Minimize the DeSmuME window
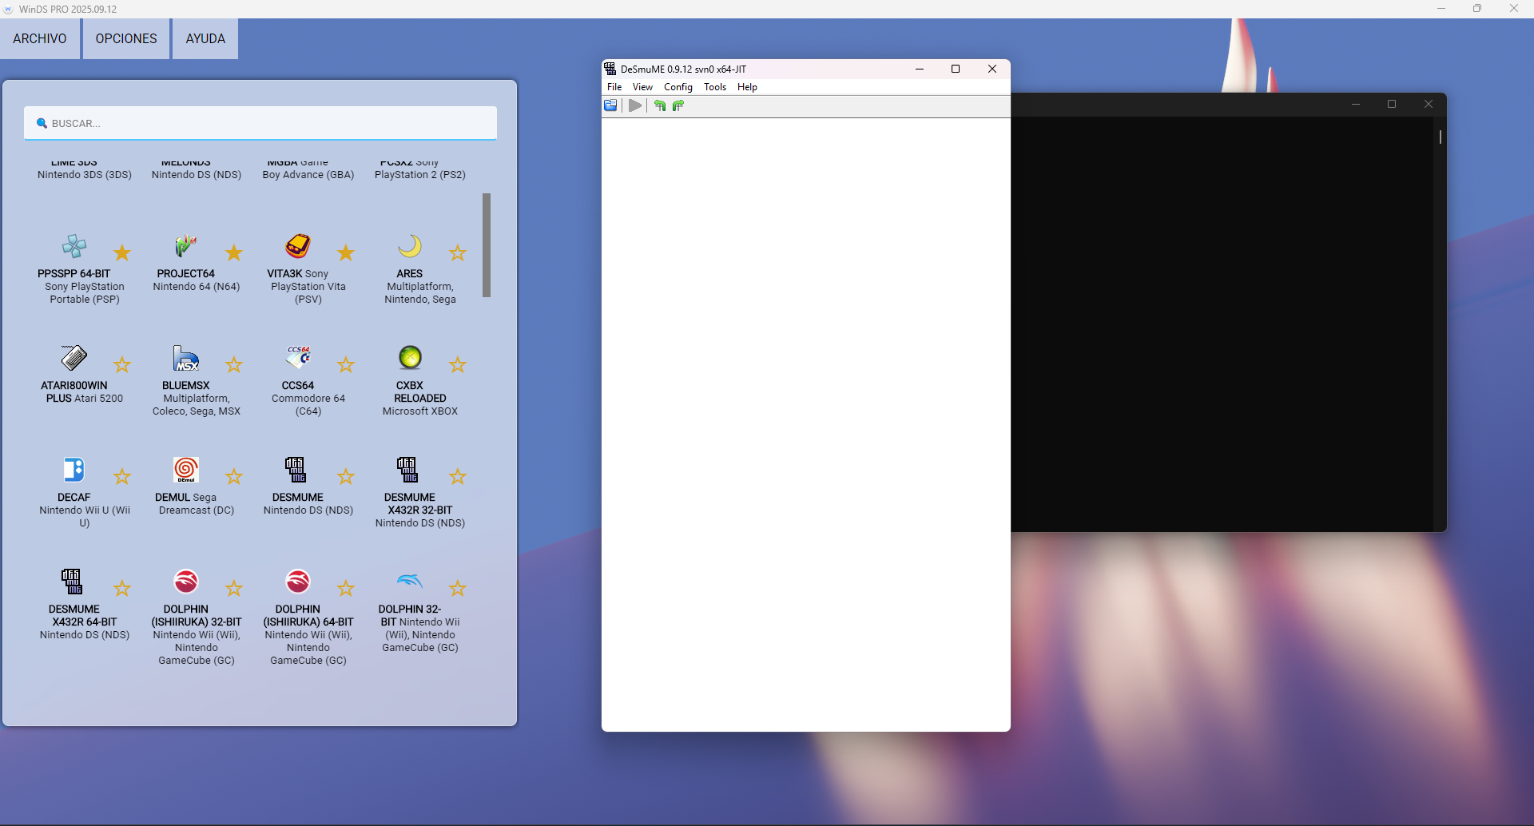The height and width of the screenshot is (826, 1534). pos(920,69)
